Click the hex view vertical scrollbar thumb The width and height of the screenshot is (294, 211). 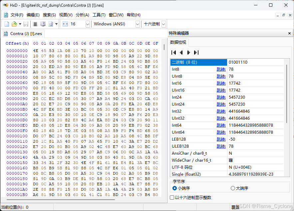point(164,47)
